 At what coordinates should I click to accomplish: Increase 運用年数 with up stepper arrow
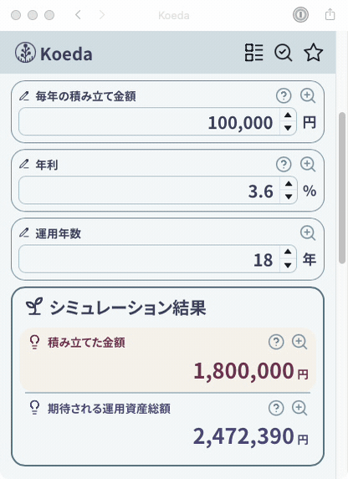tap(288, 252)
